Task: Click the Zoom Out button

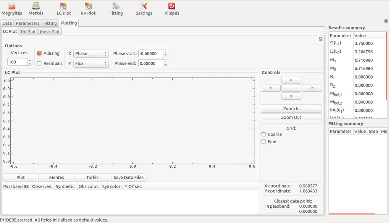Action: pyautogui.click(x=291, y=117)
